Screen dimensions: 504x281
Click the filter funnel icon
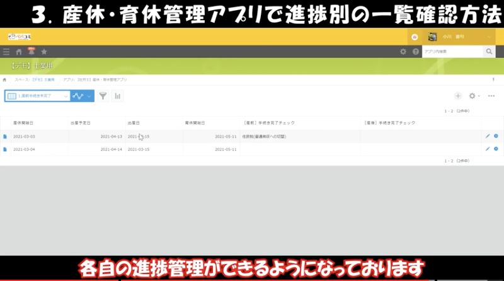[103, 96]
